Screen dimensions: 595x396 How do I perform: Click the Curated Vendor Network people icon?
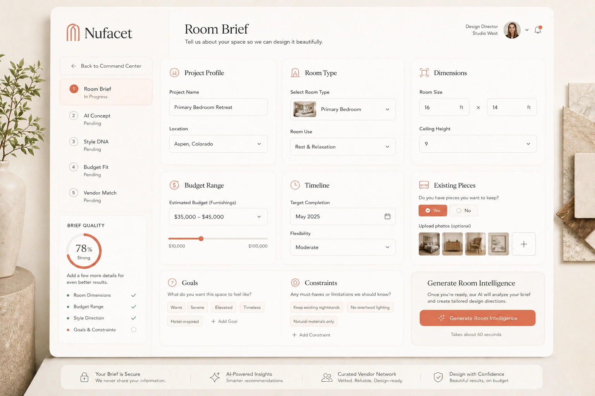(327, 377)
